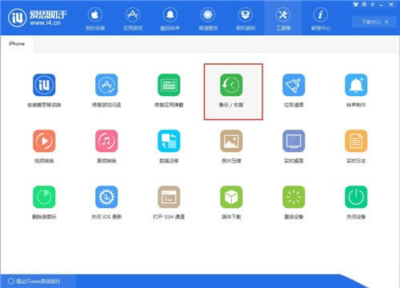Click the Open SSH tunnel terminal icon
Image resolution: width=400 pixels, height=288 pixels.
coord(169,197)
